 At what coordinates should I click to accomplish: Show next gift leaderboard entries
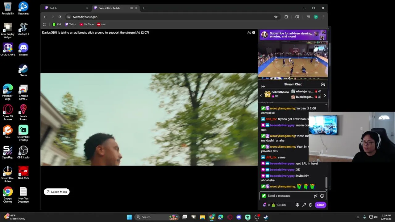(325, 95)
